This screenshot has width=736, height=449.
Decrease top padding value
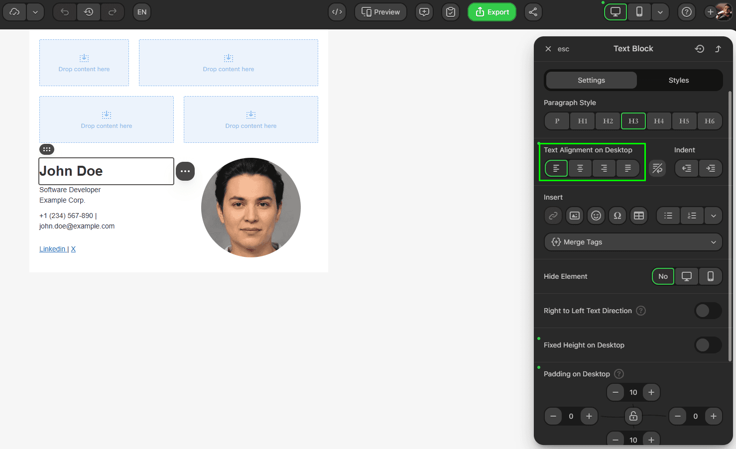[615, 392]
